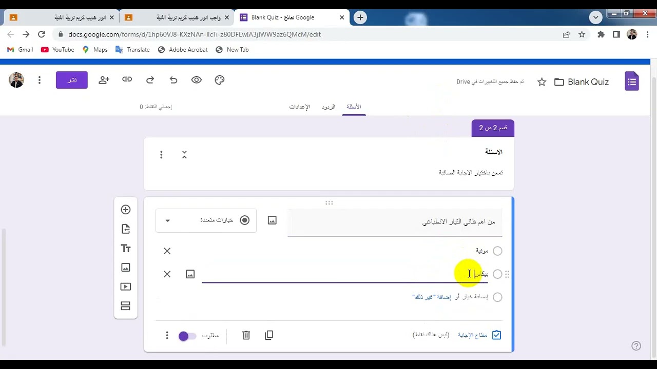Star the Blank Quiz form

[x=542, y=82]
